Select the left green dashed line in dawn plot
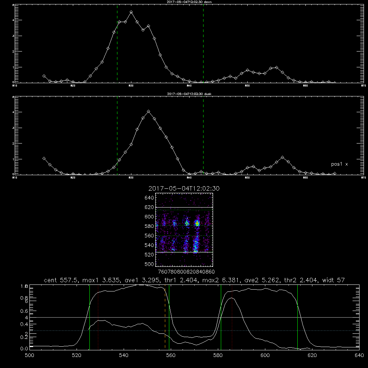Viewport: 368px width, 368px height. point(117,43)
